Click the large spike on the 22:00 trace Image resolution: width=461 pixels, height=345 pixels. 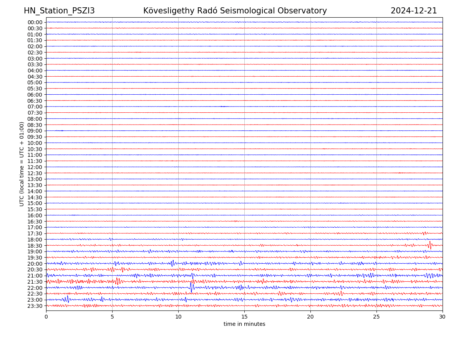[x=191, y=287]
